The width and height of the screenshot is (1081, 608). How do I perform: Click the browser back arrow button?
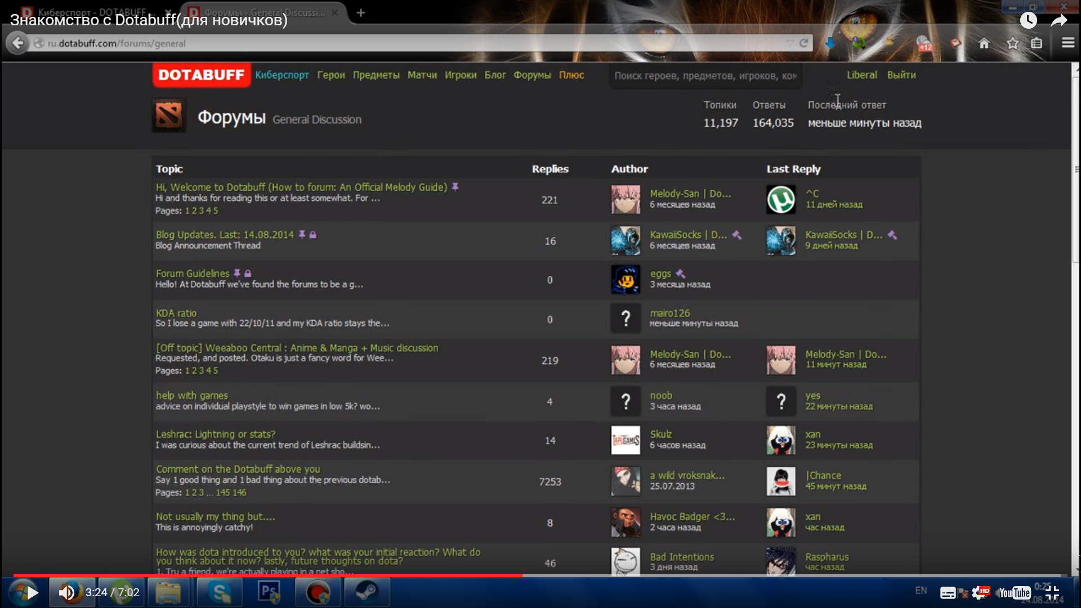pos(18,43)
